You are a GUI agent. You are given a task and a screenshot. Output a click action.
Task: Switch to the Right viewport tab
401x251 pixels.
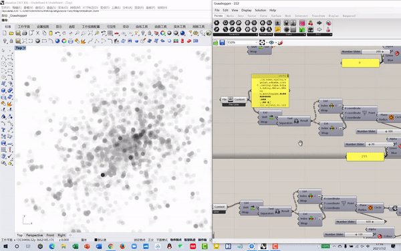61,235
